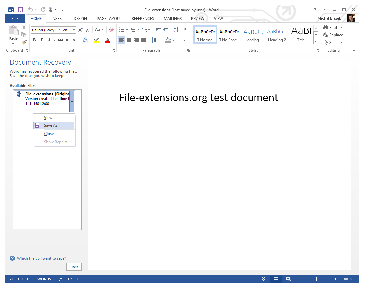Toggle Align Left paragraph button

[x=121, y=40]
